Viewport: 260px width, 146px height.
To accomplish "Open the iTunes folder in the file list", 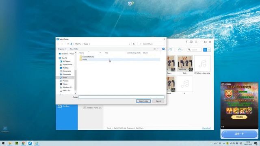I will [x=119, y=60].
